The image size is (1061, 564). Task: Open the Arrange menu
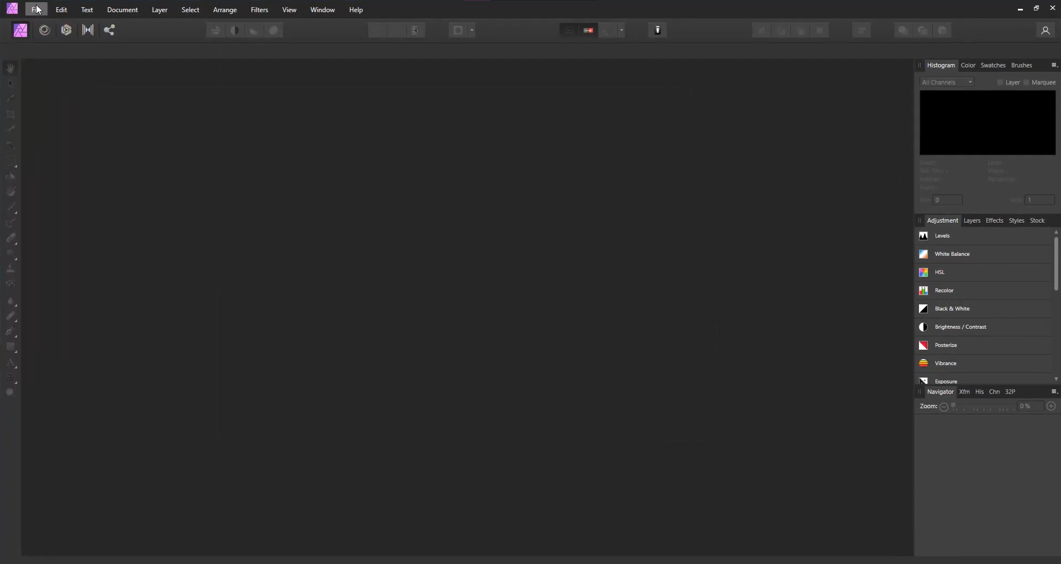[225, 10]
